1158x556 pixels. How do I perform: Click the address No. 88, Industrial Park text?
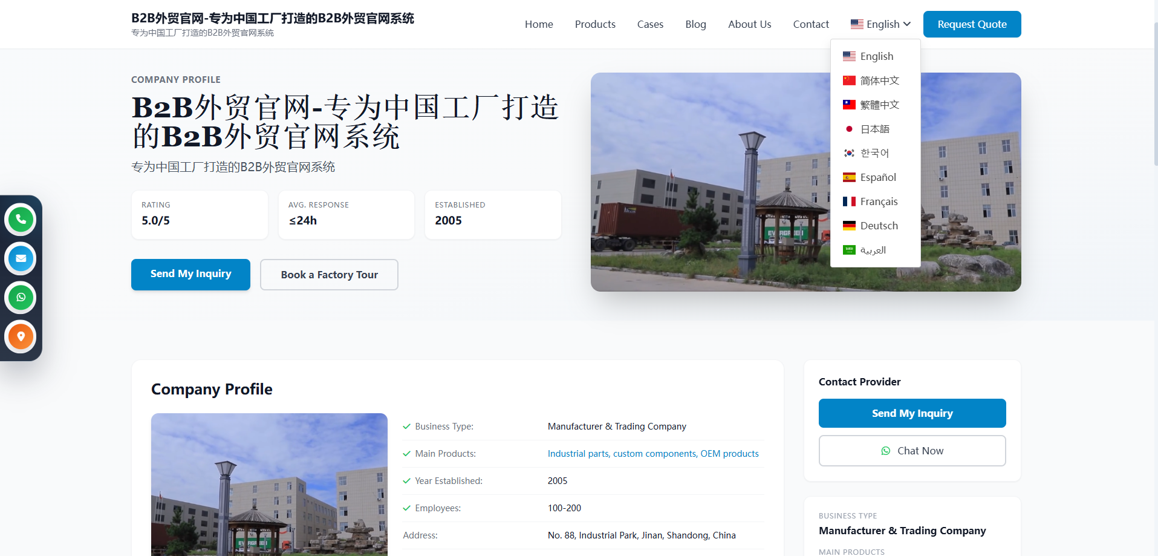coord(642,535)
